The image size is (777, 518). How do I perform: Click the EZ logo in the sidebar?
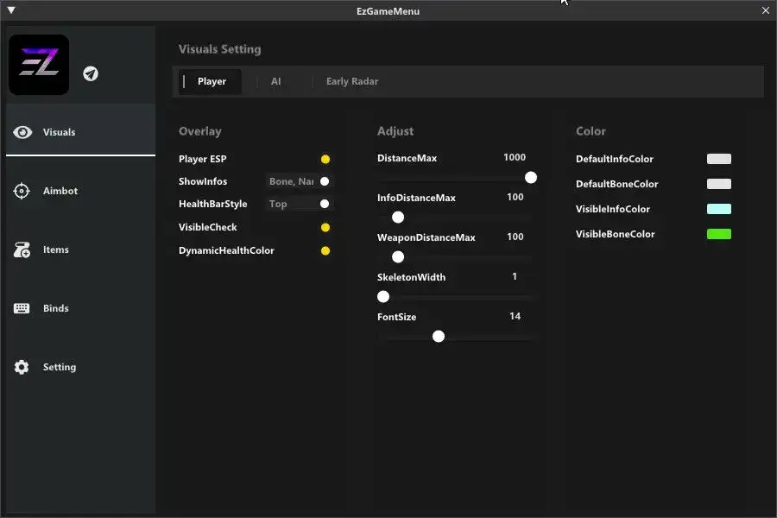click(x=39, y=65)
